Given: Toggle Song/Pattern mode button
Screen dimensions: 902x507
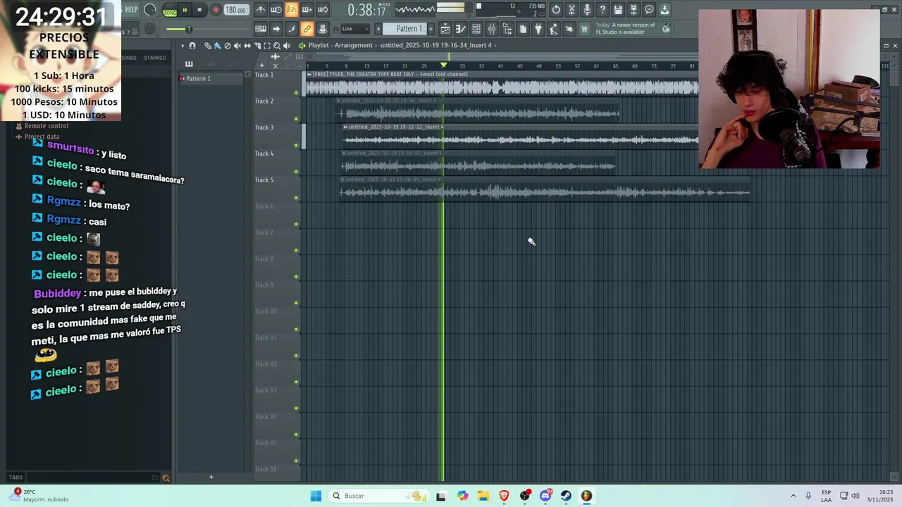Looking at the screenshot, I should [x=170, y=11].
